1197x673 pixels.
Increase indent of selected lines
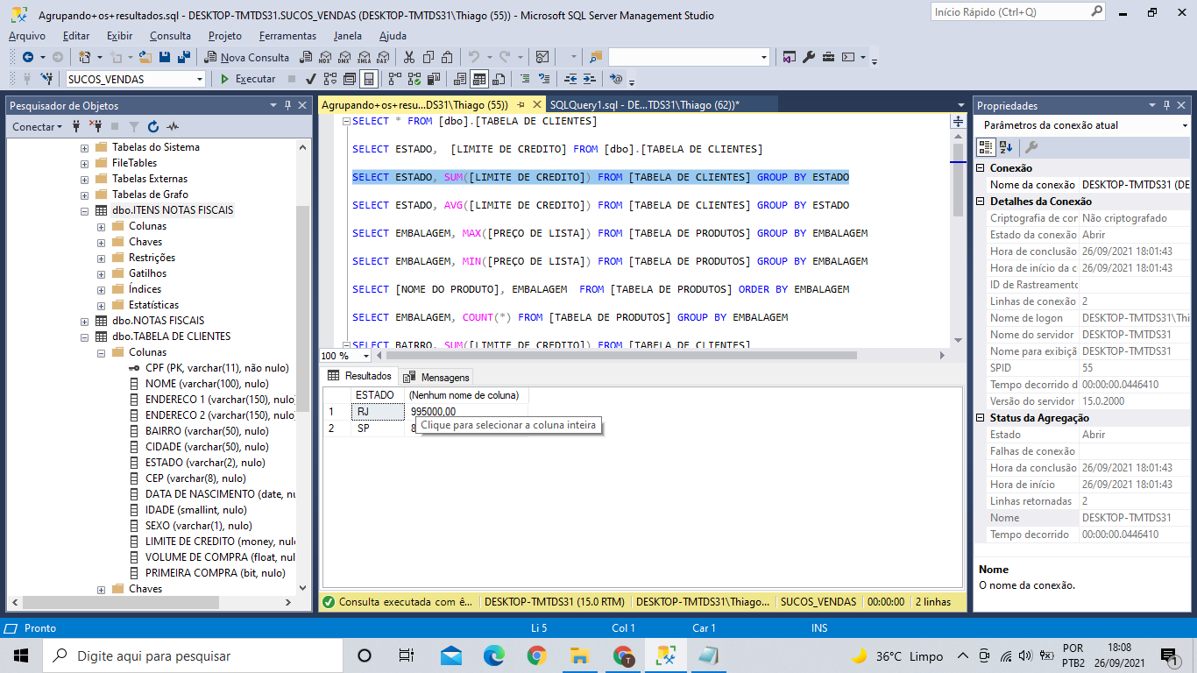pos(590,79)
